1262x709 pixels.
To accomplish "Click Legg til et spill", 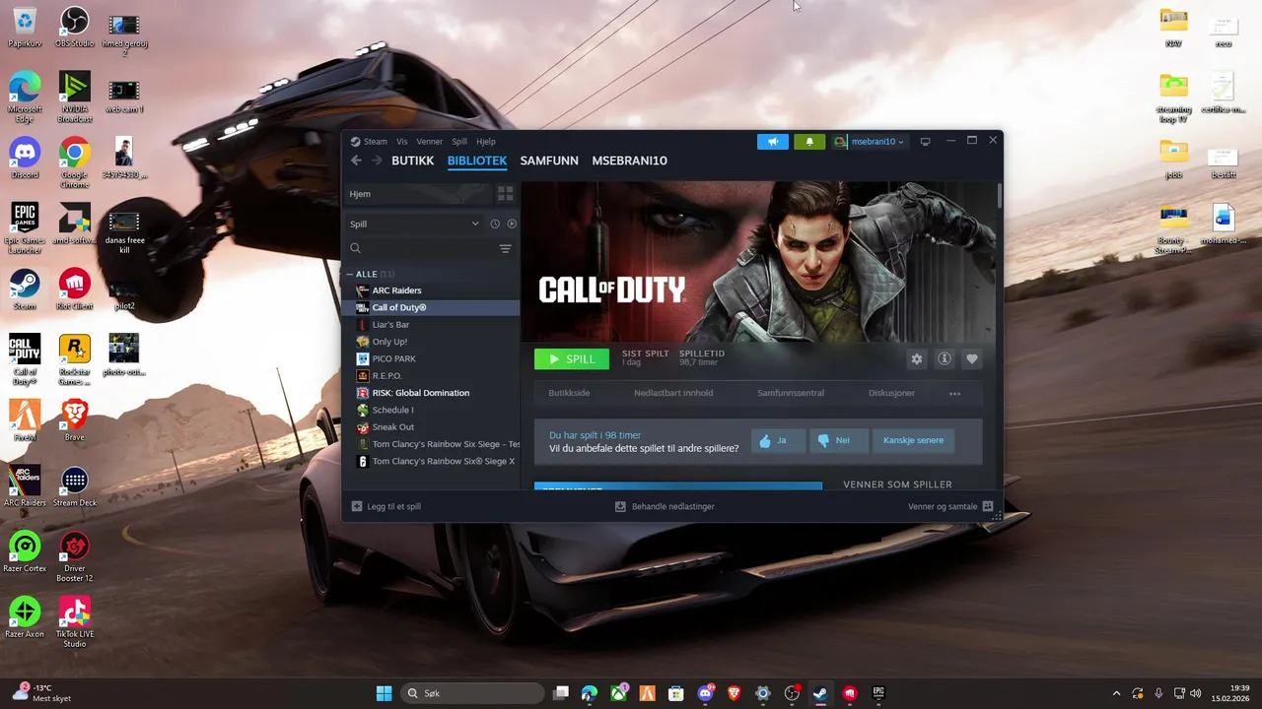I will coord(386,506).
